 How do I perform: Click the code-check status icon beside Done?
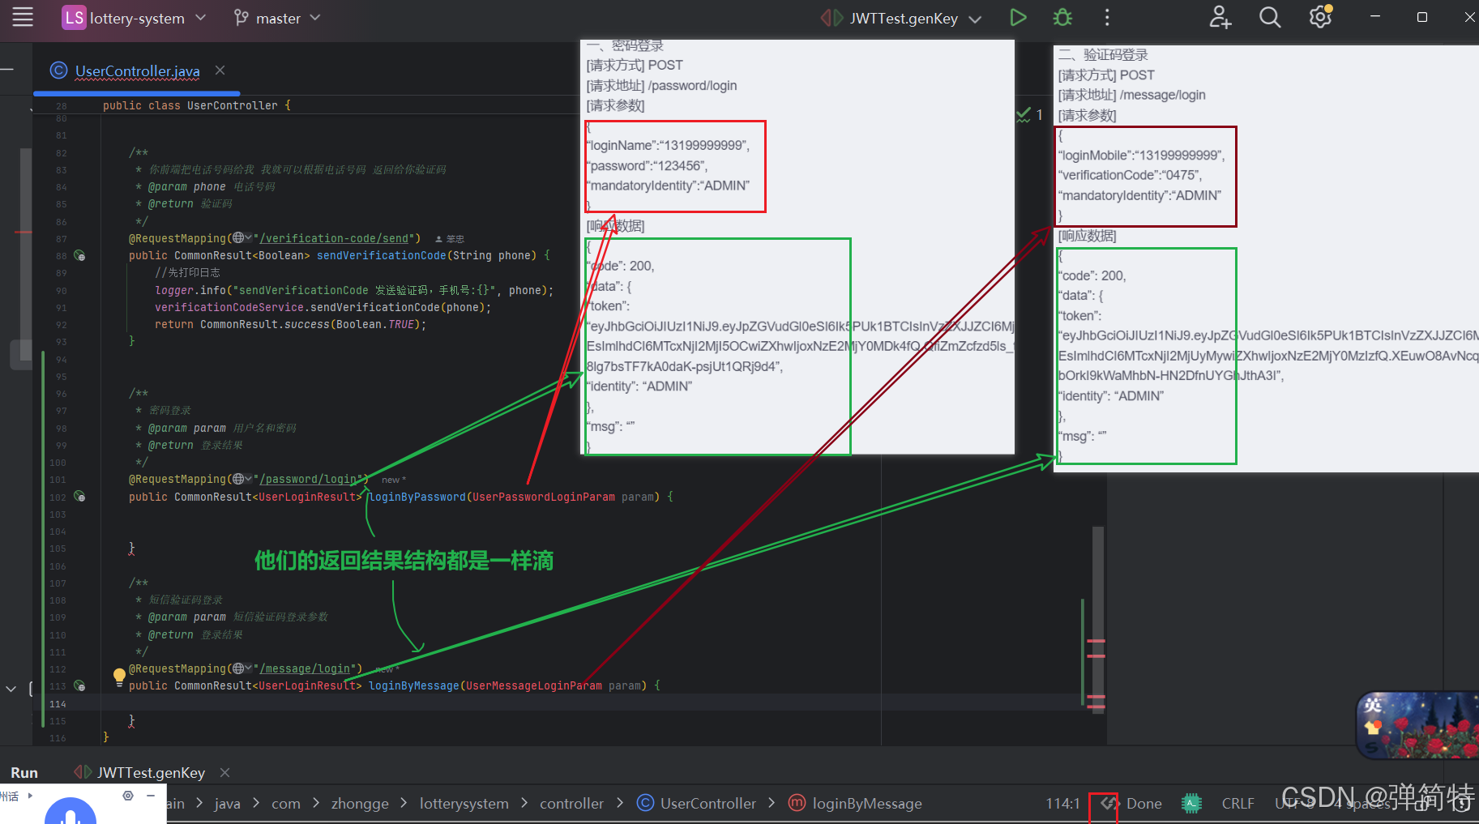click(1109, 803)
